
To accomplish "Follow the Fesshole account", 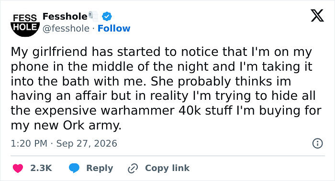I will [114, 28].
